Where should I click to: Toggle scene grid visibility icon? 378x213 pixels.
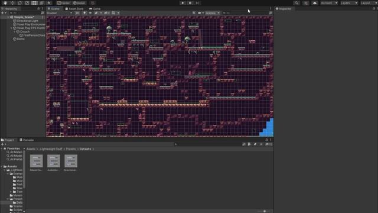113,13
